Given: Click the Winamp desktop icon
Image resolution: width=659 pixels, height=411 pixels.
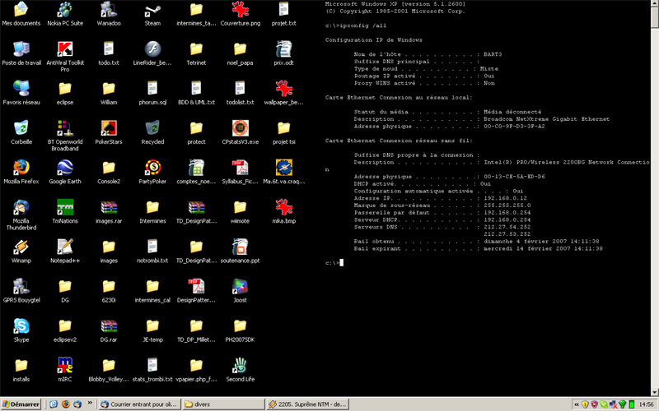Looking at the screenshot, I should point(21,247).
